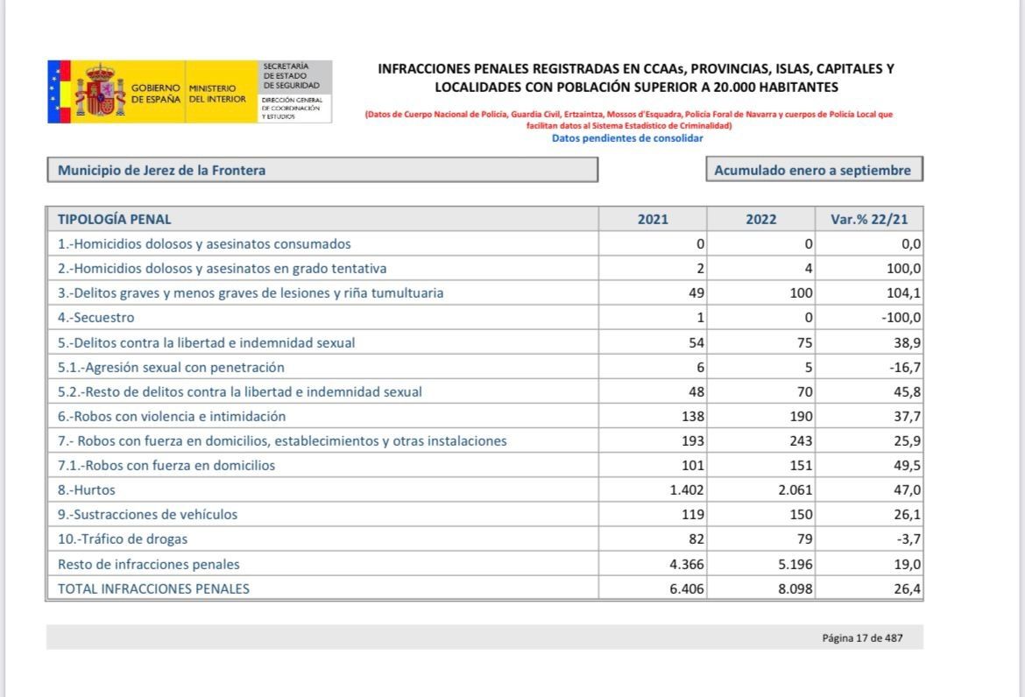The image size is (1025, 697).
Task: Click the 104,1 variation percentage cell
Action: (x=903, y=293)
